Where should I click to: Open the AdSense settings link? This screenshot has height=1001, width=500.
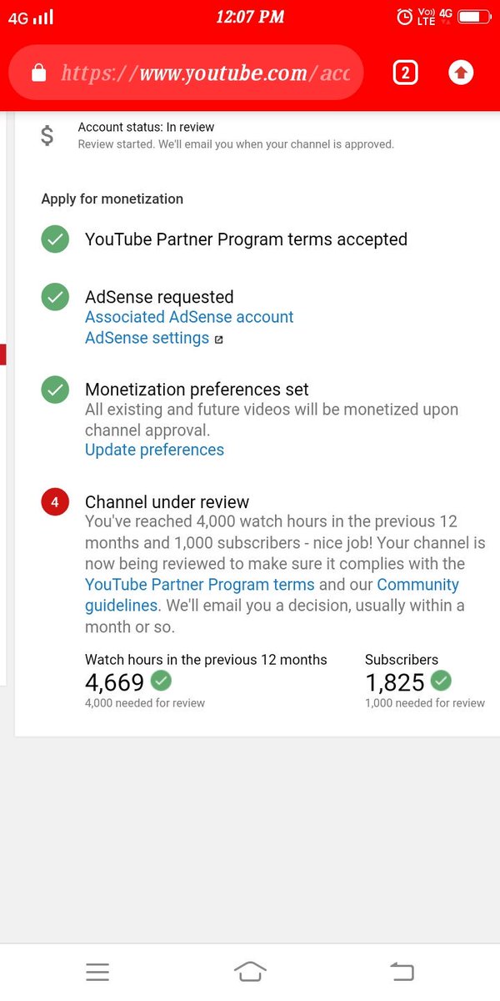(147, 338)
